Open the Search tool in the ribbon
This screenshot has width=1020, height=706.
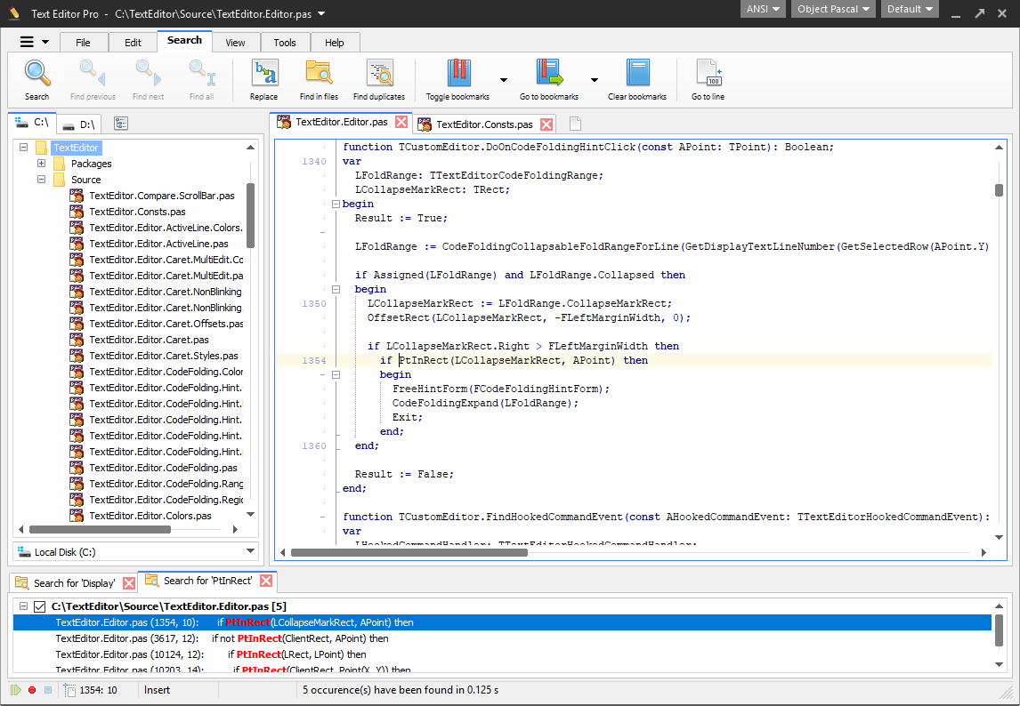coord(37,79)
